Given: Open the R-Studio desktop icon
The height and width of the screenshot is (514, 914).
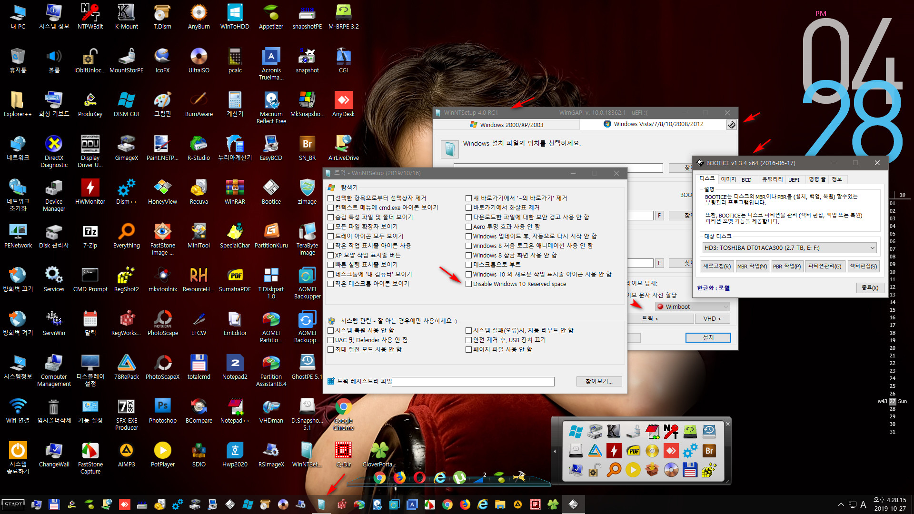Looking at the screenshot, I should pyautogui.click(x=199, y=148).
